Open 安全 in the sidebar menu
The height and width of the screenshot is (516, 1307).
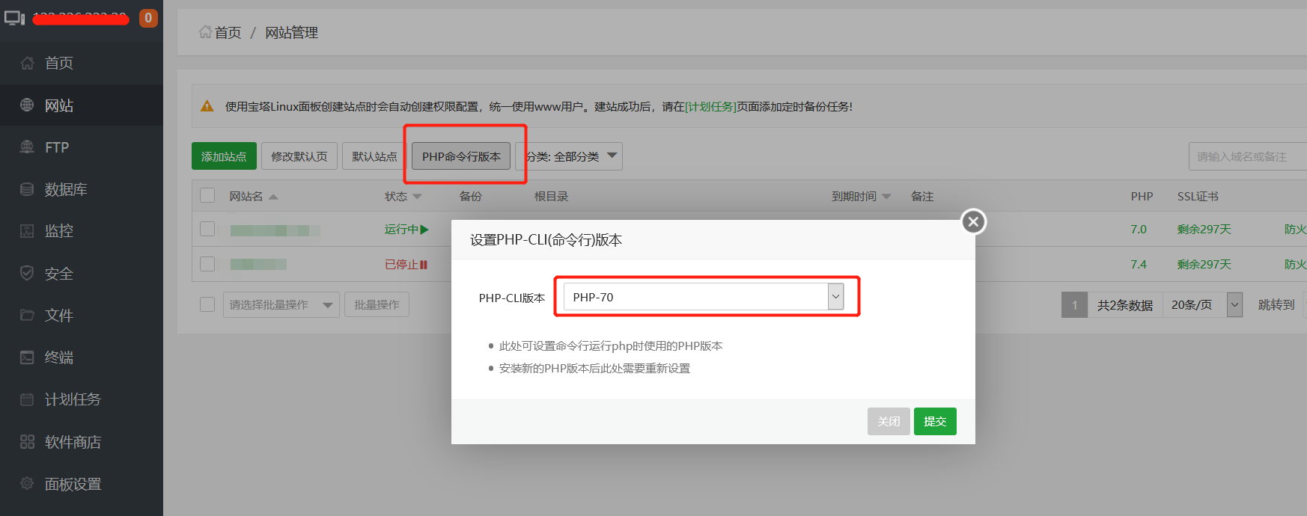[82, 273]
